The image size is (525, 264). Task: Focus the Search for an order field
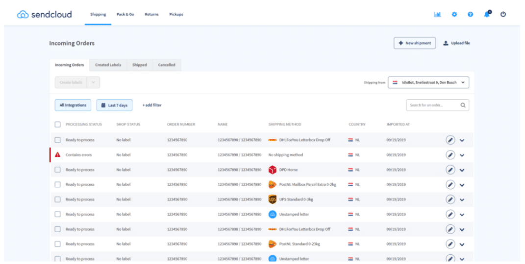coord(437,105)
